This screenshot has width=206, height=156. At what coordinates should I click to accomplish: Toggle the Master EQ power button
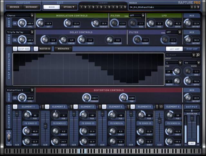coord(36,49)
